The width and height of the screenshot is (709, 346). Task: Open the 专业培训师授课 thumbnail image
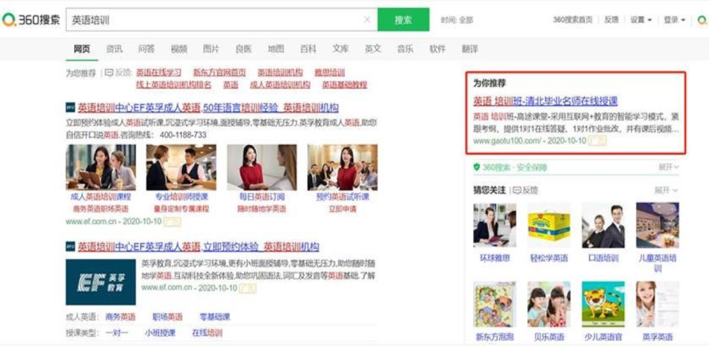[181, 167]
